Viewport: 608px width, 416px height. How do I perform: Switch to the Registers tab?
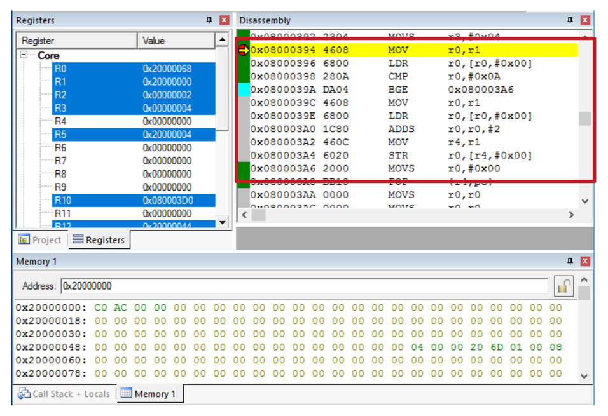[98, 239]
